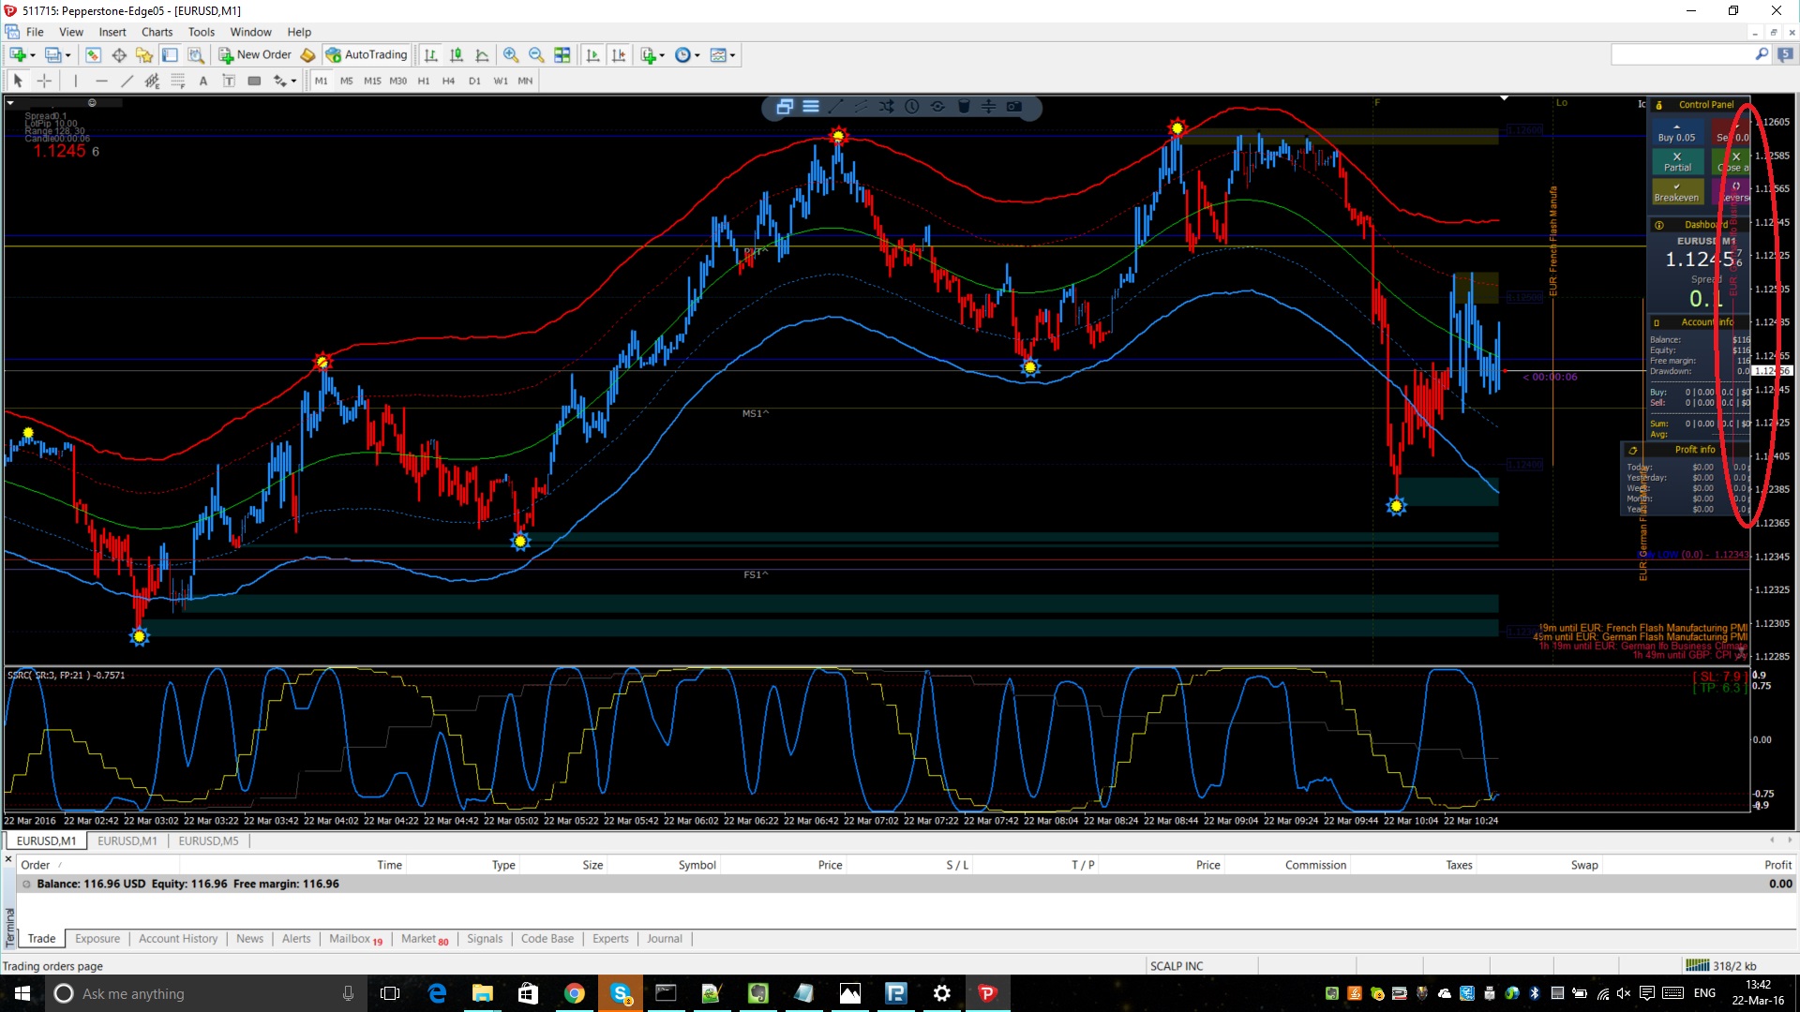Image resolution: width=1800 pixels, height=1012 pixels.
Task: Zoom in on the chart
Action: click(511, 55)
